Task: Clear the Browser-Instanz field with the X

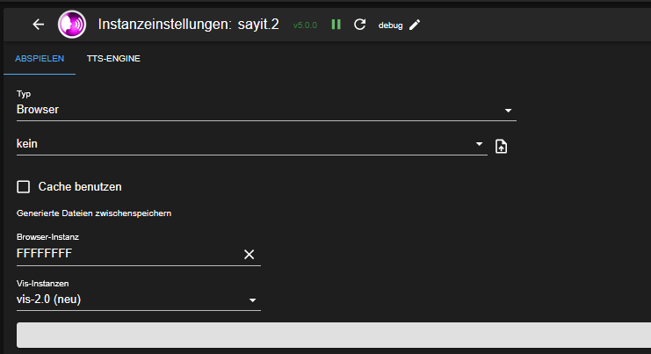Action: pyautogui.click(x=249, y=254)
